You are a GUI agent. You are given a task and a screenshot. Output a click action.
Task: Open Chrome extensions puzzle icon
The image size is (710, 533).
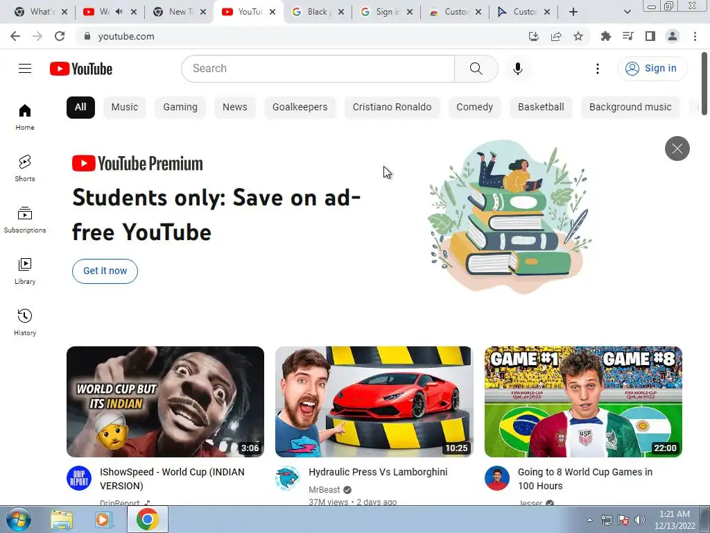pyautogui.click(x=605, y=36)
